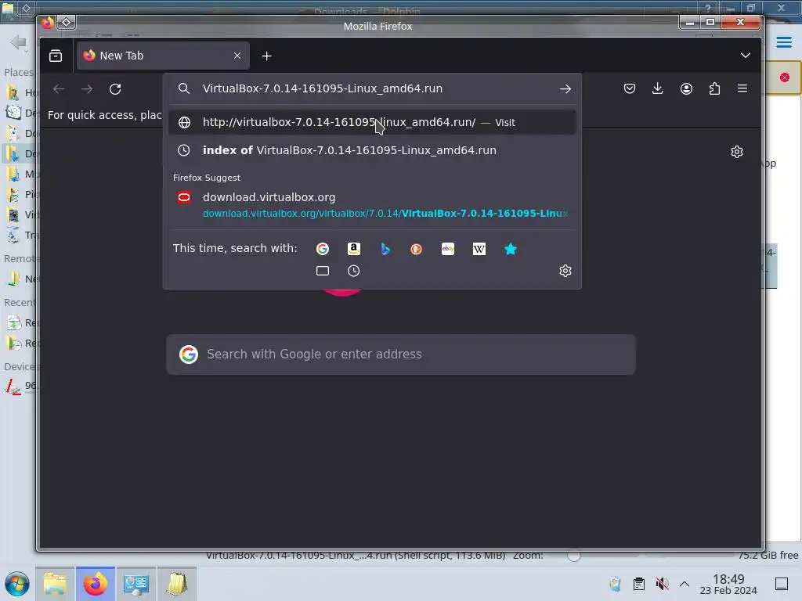Search this time with Google
This screenshot has height=601, width=802.
[322, 249]
